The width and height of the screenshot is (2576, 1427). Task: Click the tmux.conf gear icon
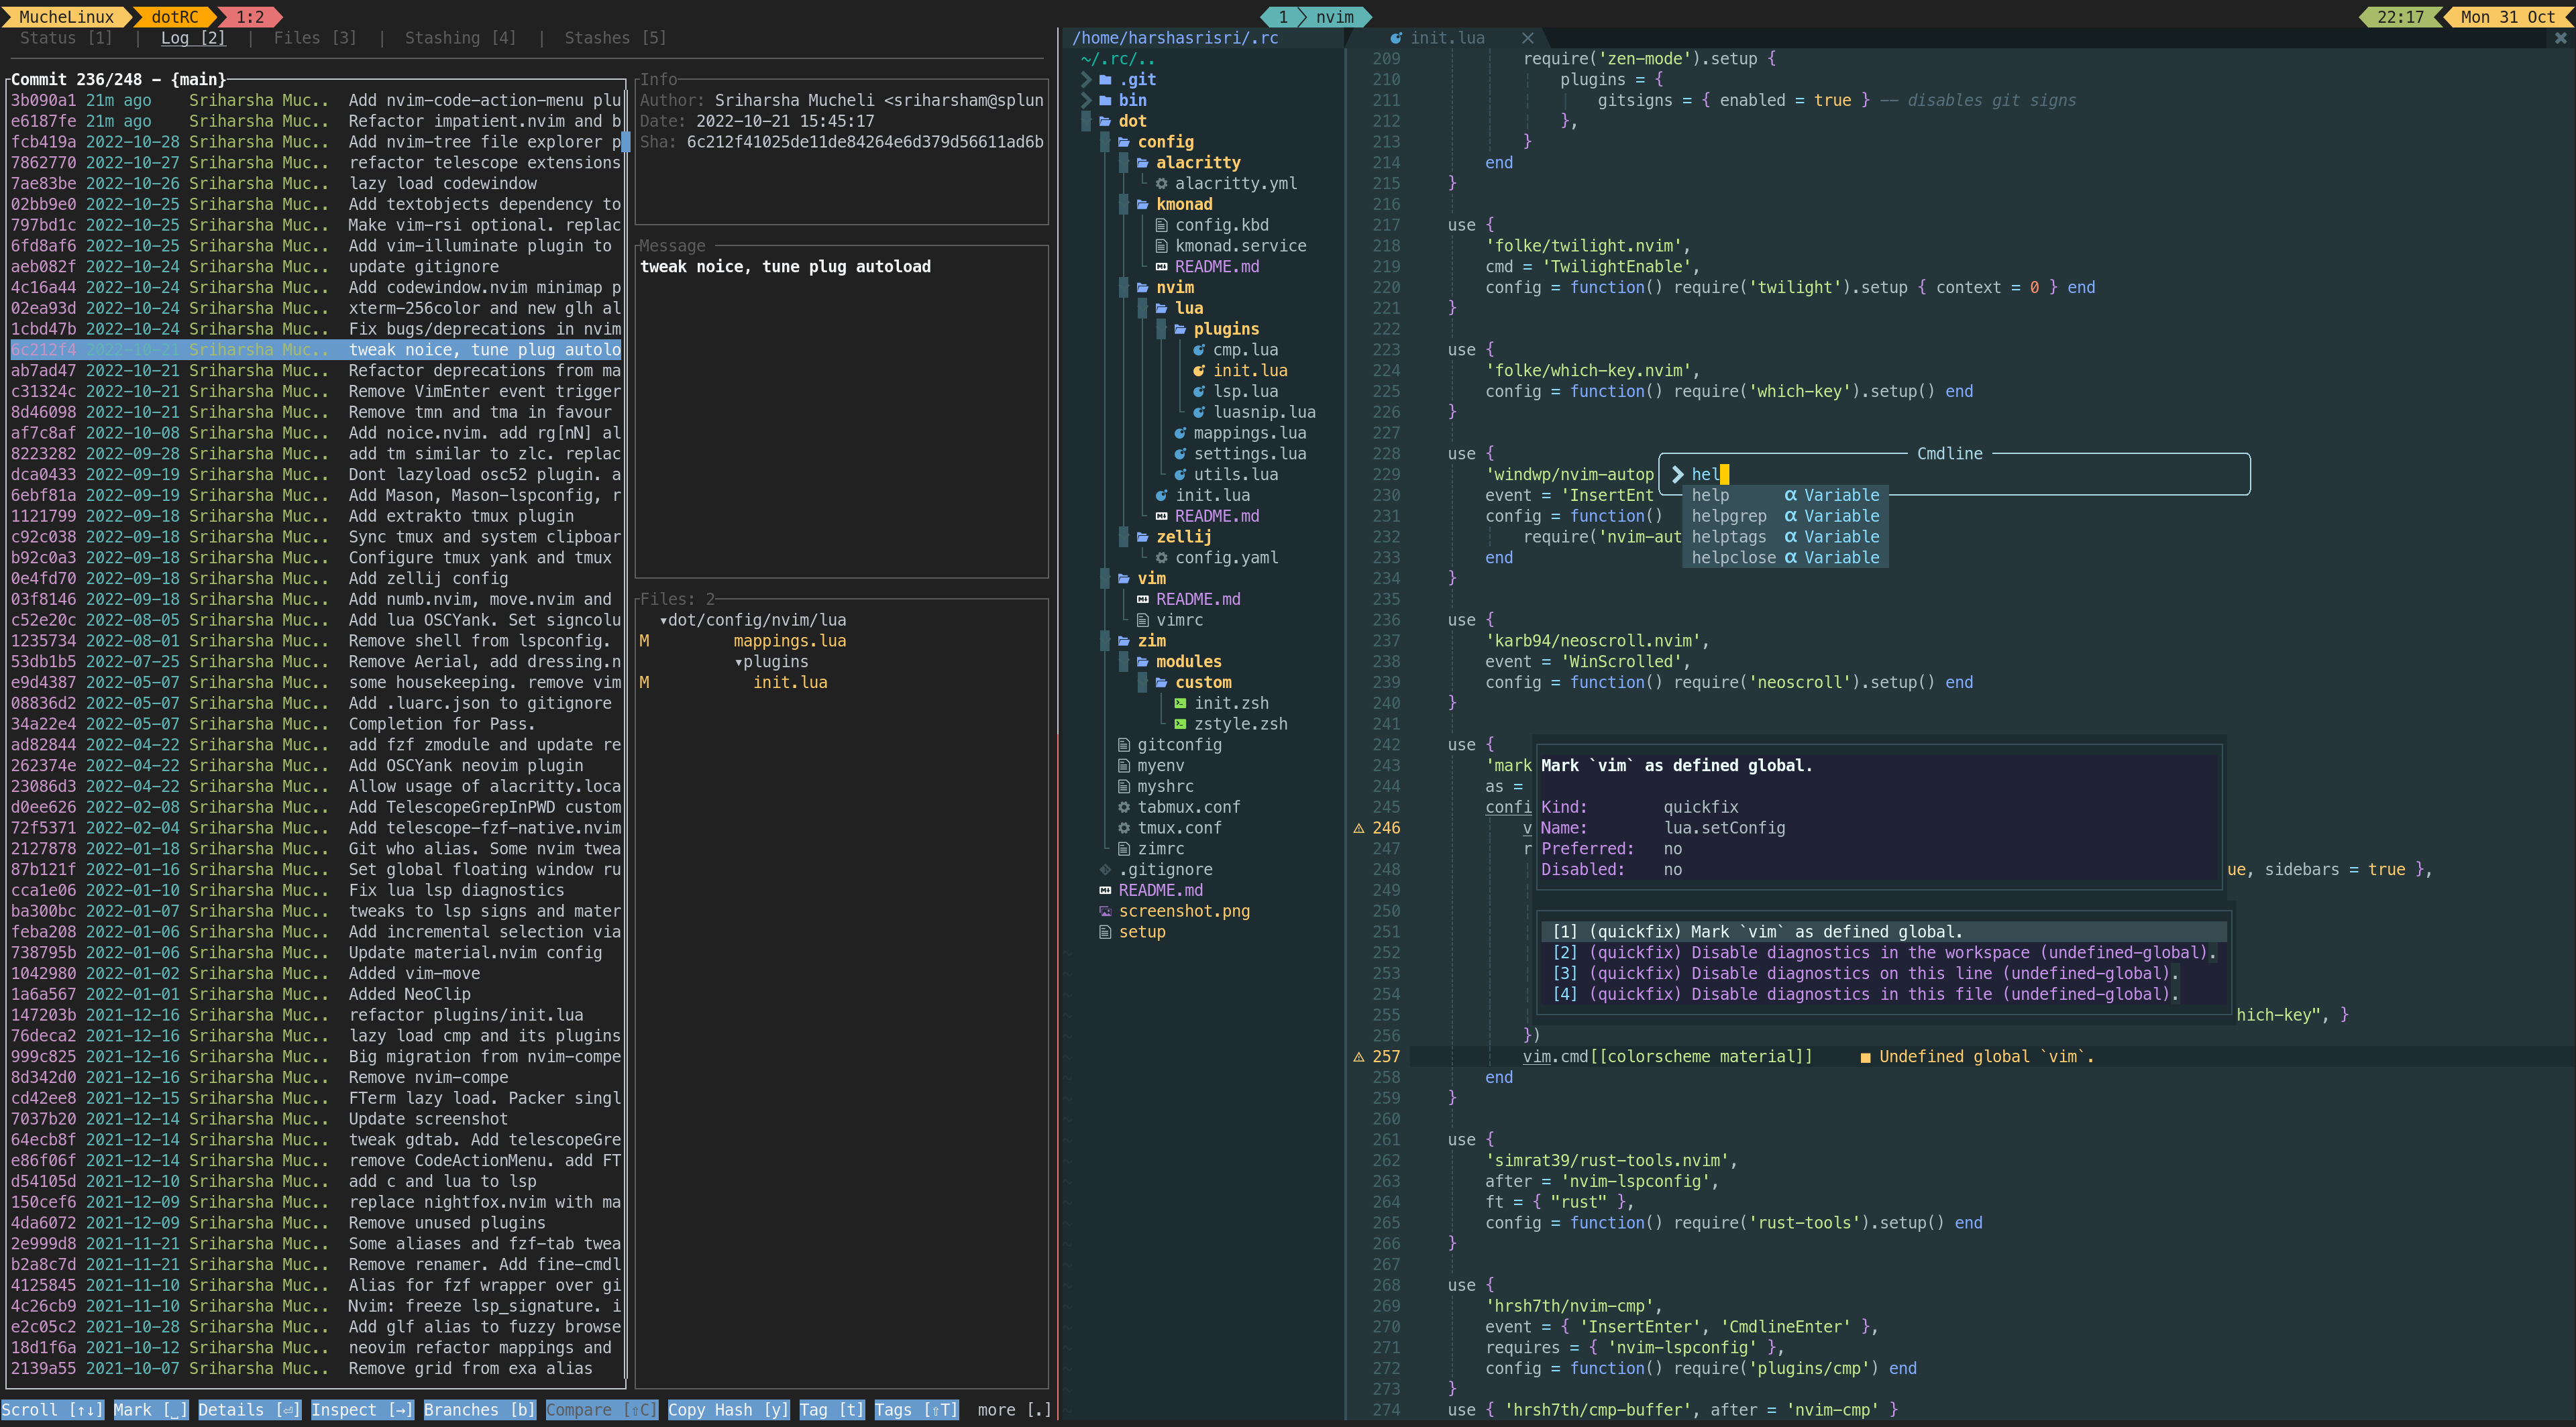pos(1124,828)
